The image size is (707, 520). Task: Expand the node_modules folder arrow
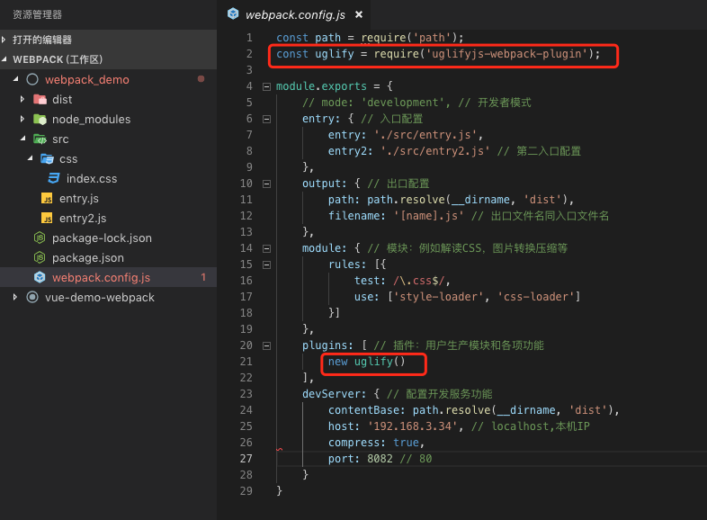(22, 119)
